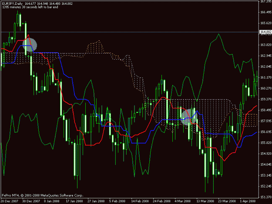Image resolution: width=272 pixels, height=204 pixels.
Task: Click the 1 Apr 2008 date label
Action: coord(248,201)
